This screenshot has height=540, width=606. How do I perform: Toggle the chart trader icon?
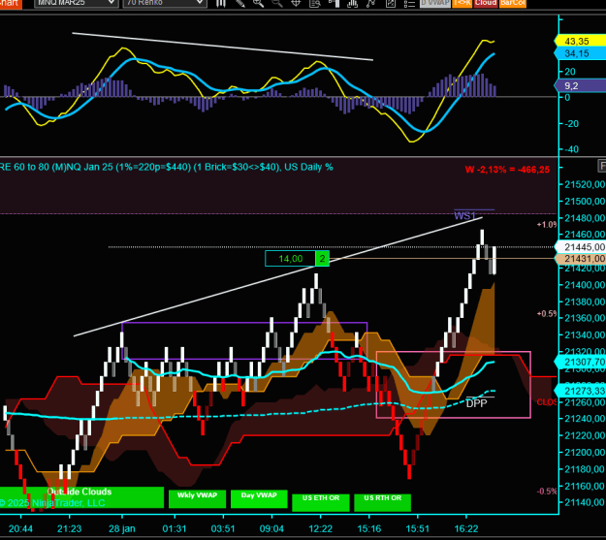point(334,3)
